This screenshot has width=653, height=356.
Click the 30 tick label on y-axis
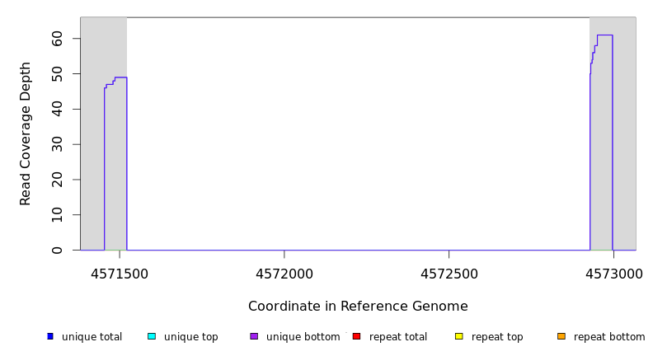[57, 144]
